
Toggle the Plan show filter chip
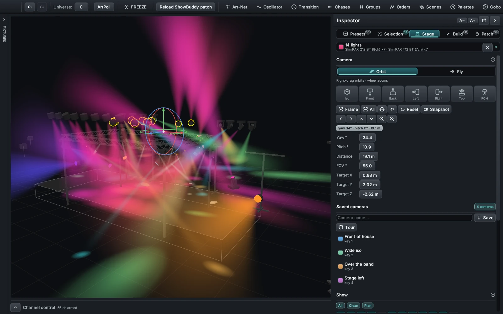coord(368,306)
